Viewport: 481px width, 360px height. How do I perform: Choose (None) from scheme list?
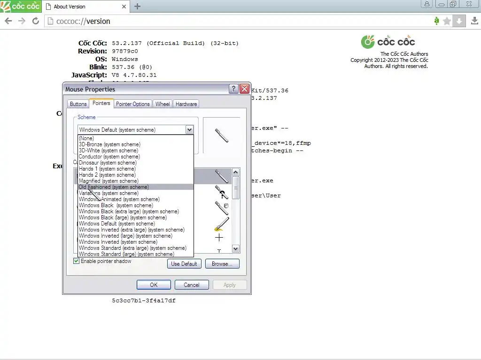136,138
